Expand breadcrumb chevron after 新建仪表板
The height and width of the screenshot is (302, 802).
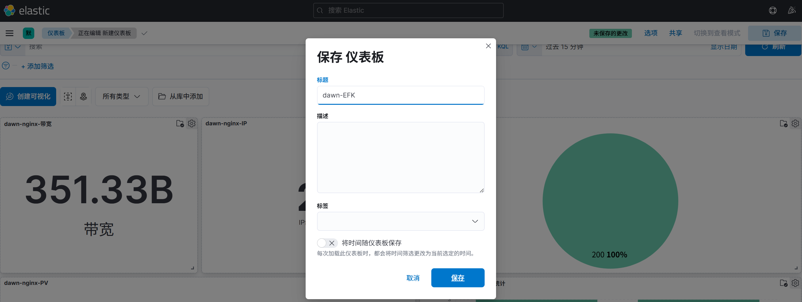144,33
